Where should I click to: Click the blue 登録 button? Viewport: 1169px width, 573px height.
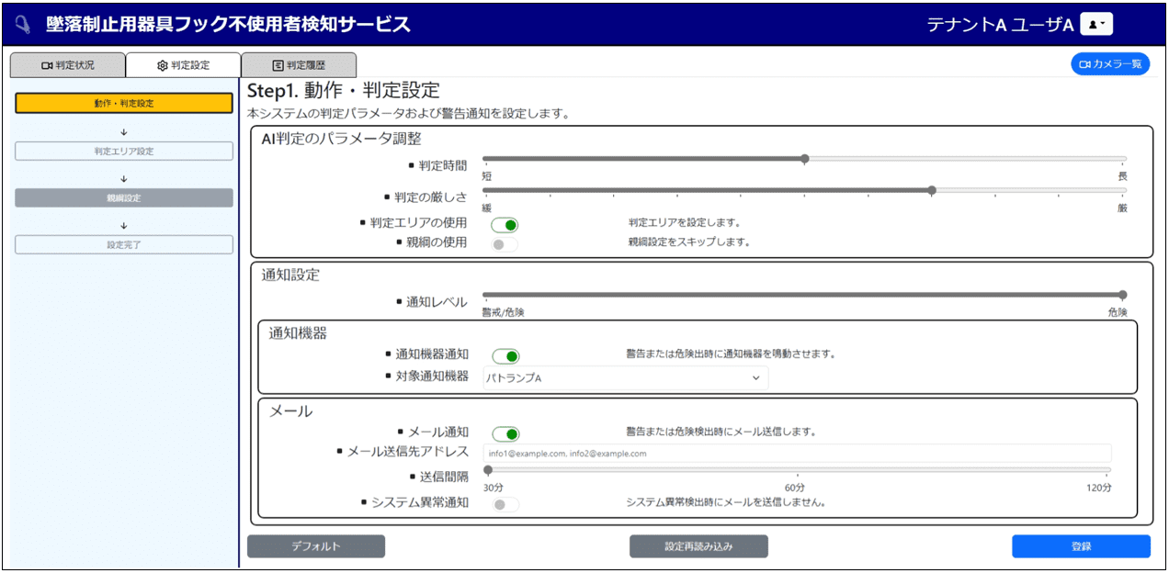tap(1081, 546)
